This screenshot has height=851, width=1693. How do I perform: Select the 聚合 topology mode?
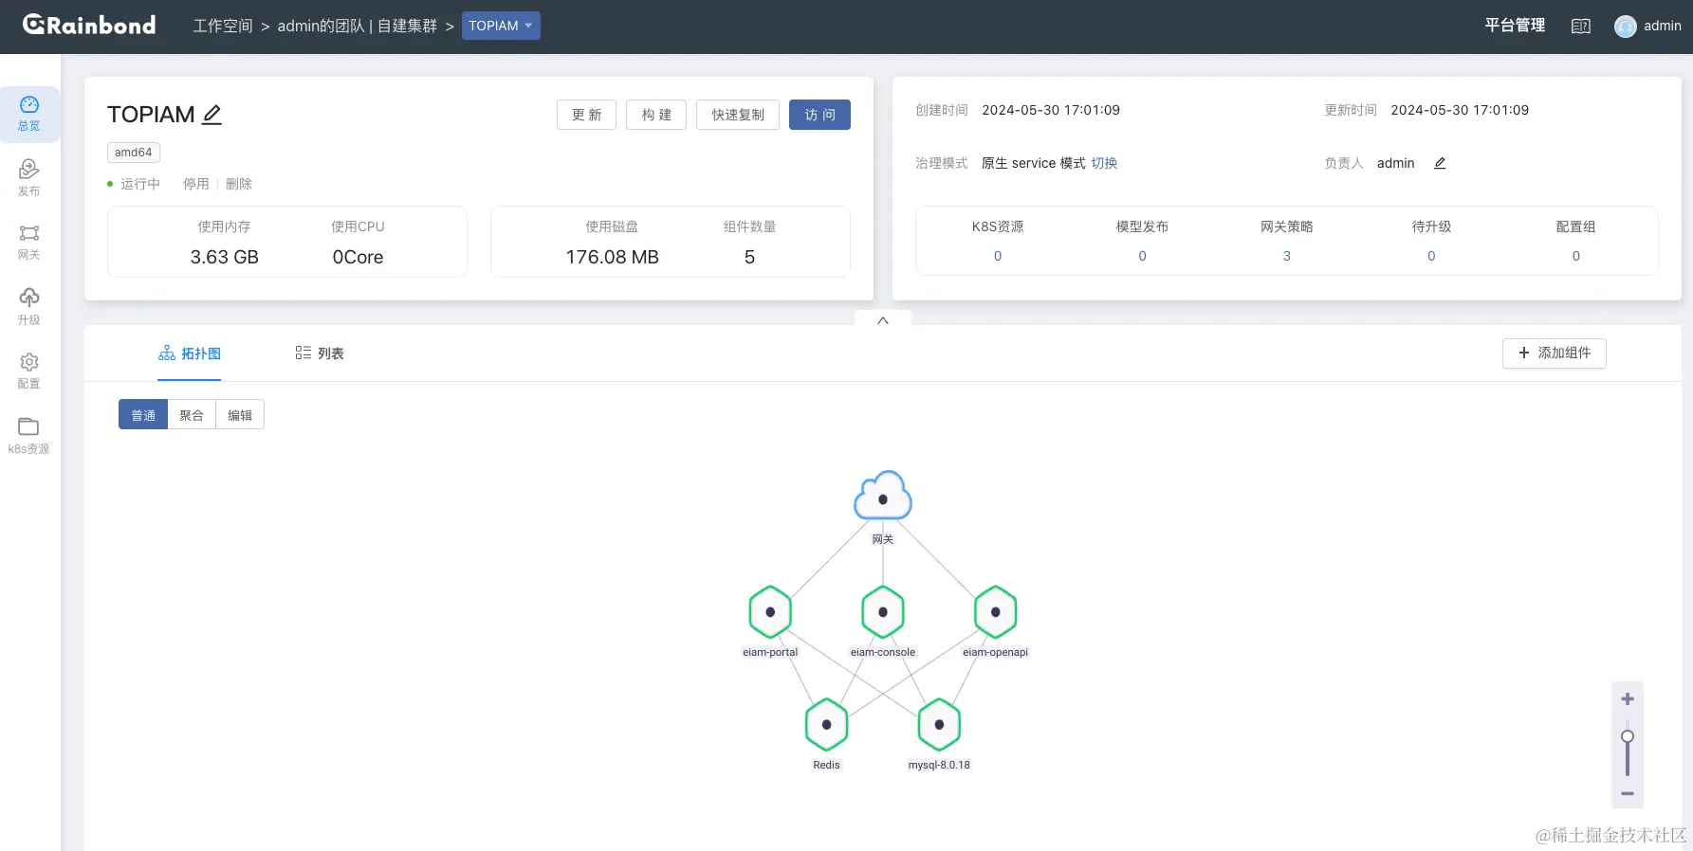(192, 415)
